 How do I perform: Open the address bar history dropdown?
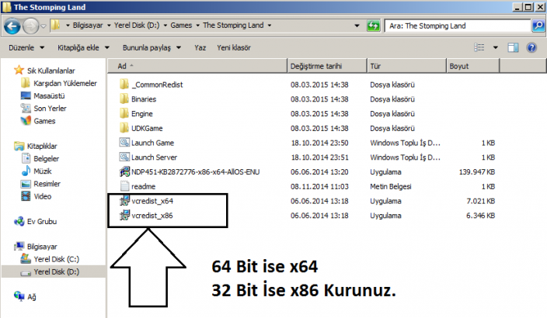[x=357, y=26]
